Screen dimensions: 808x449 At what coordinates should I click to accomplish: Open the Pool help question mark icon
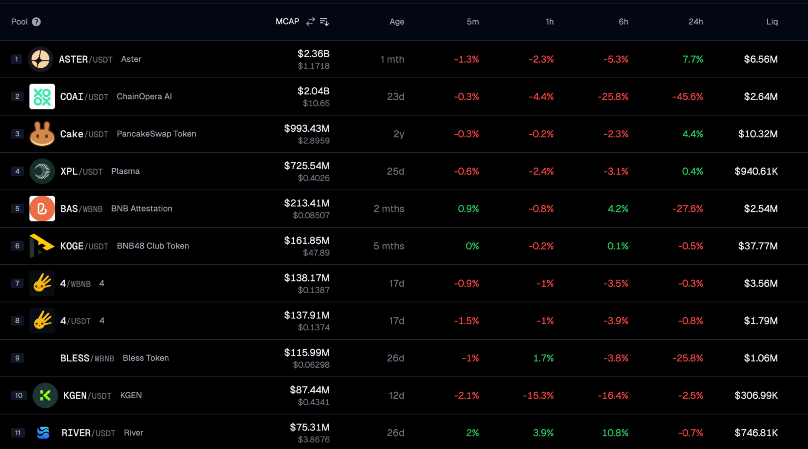pos(37,22)
